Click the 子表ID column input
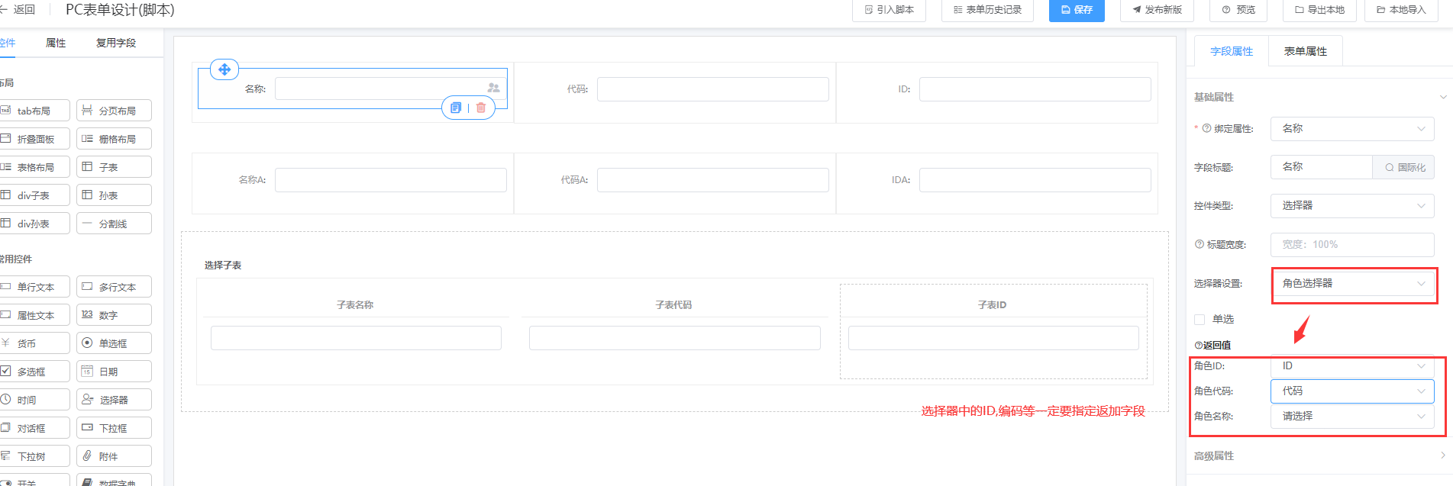This screenshot has width=1453, height=486. point(993,338)
